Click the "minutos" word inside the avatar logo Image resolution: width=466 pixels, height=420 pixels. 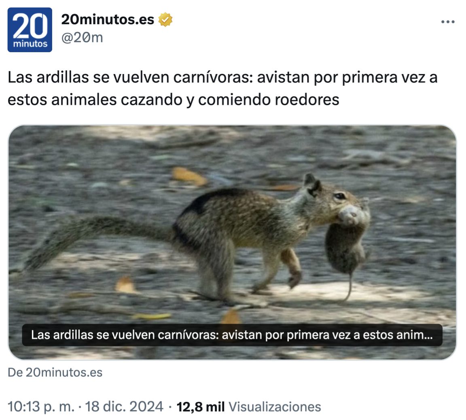pos(30,44)
